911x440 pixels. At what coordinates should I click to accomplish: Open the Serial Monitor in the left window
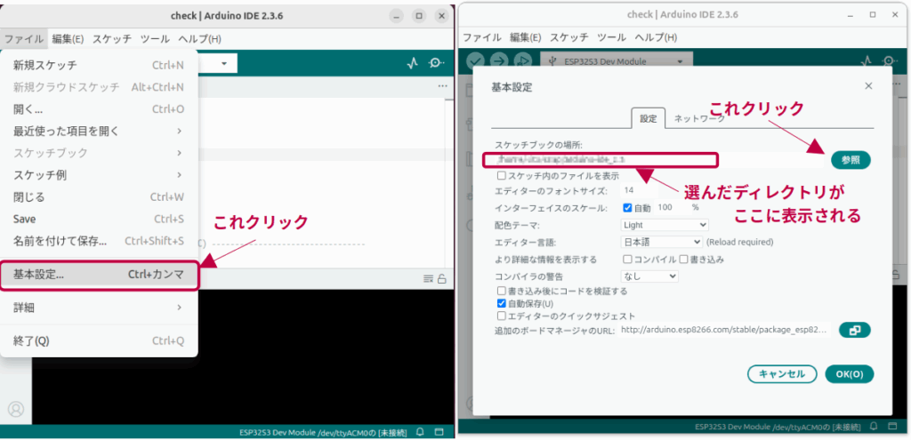click(x=436, y=63)
